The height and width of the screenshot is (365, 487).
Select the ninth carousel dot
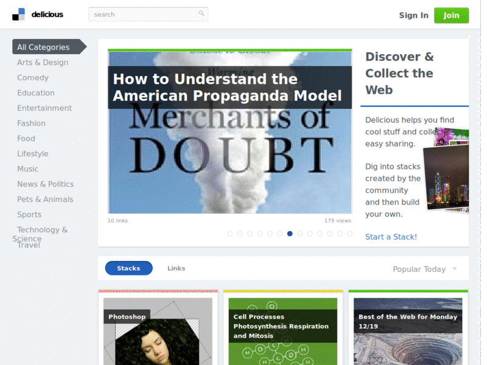(x=310, y=234)
